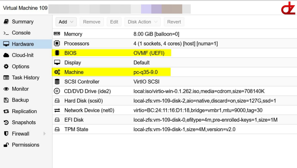Click the TPM State drive icon

pos(57,129)
